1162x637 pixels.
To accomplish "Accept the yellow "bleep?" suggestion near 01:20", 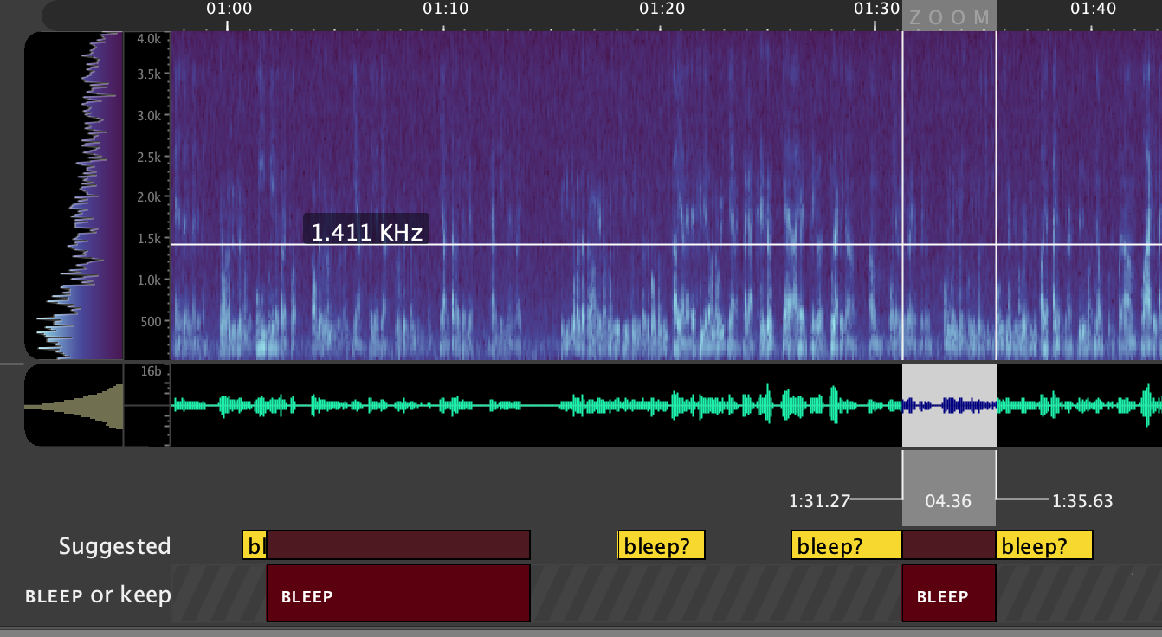I will tap(661, 544).
